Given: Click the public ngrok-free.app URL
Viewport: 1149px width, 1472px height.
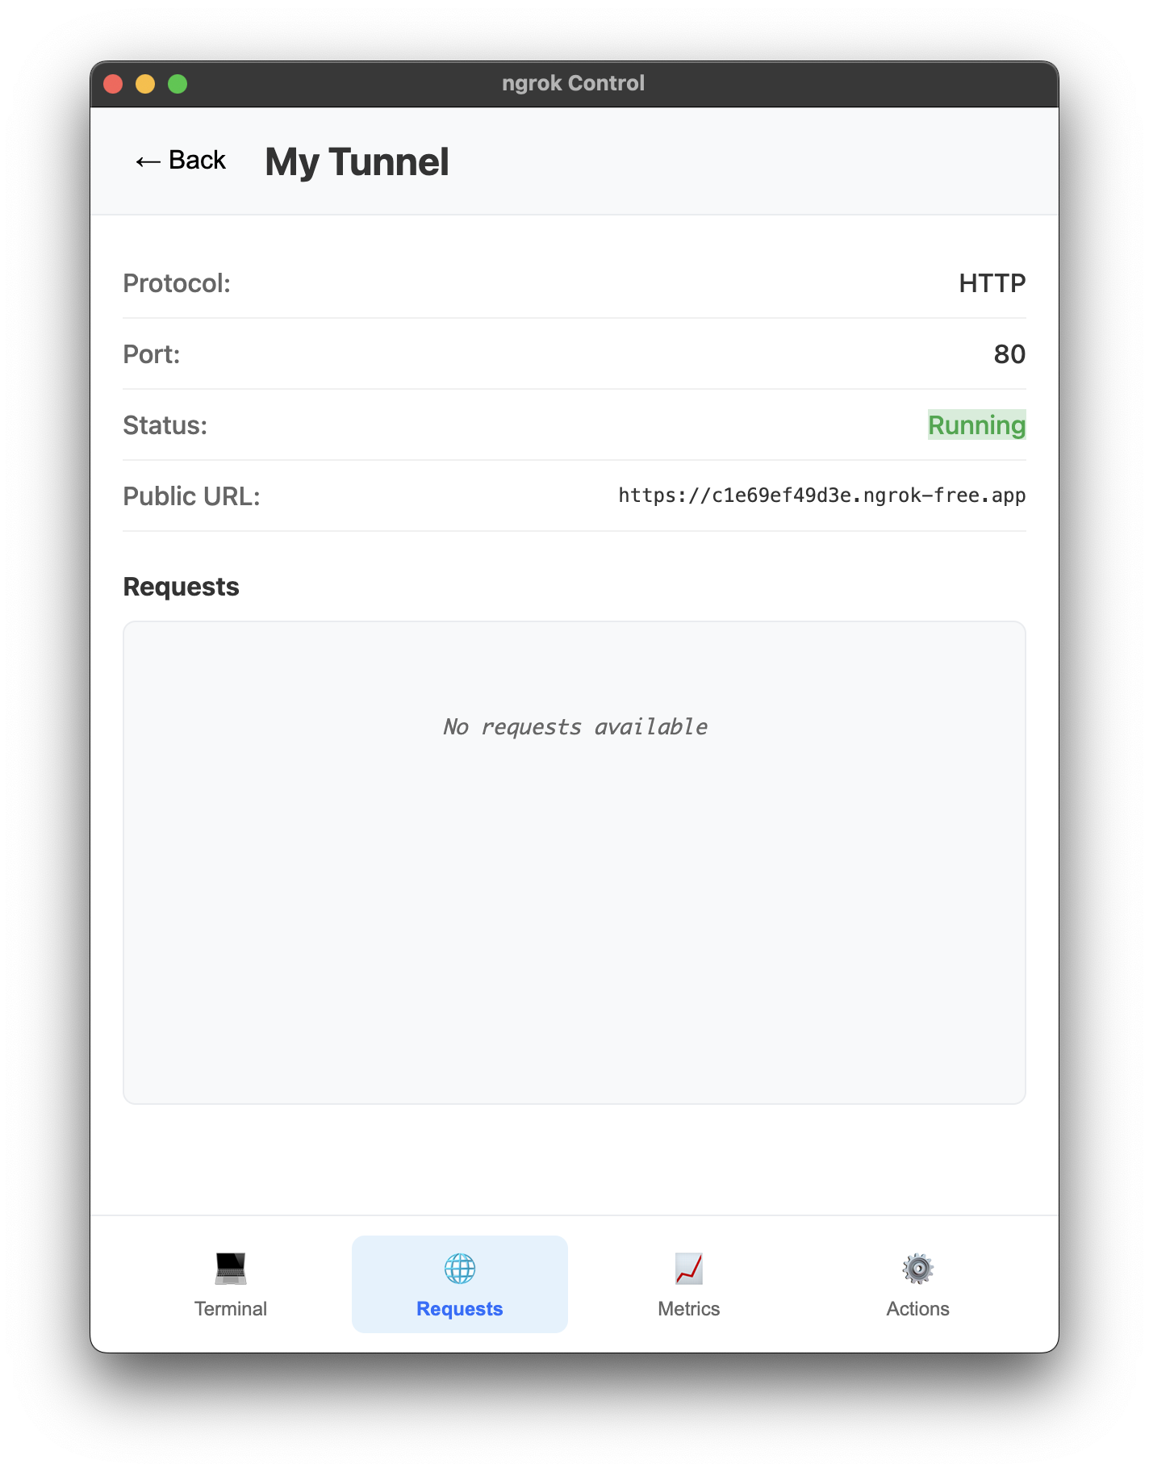Looking at the screenshot, I should pyautogui.click(x=822, y=496).
